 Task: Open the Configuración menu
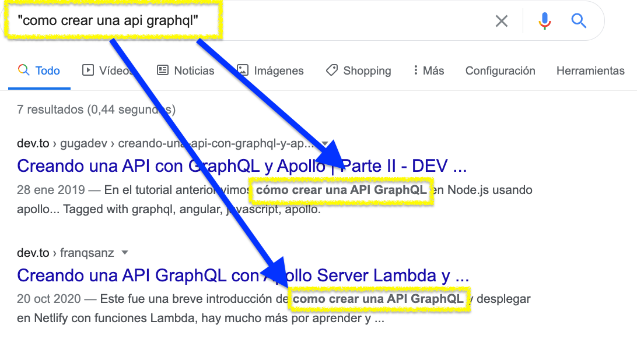[x=500, y=70]
